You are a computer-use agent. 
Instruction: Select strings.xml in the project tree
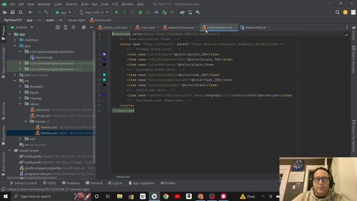click(42, 116)
